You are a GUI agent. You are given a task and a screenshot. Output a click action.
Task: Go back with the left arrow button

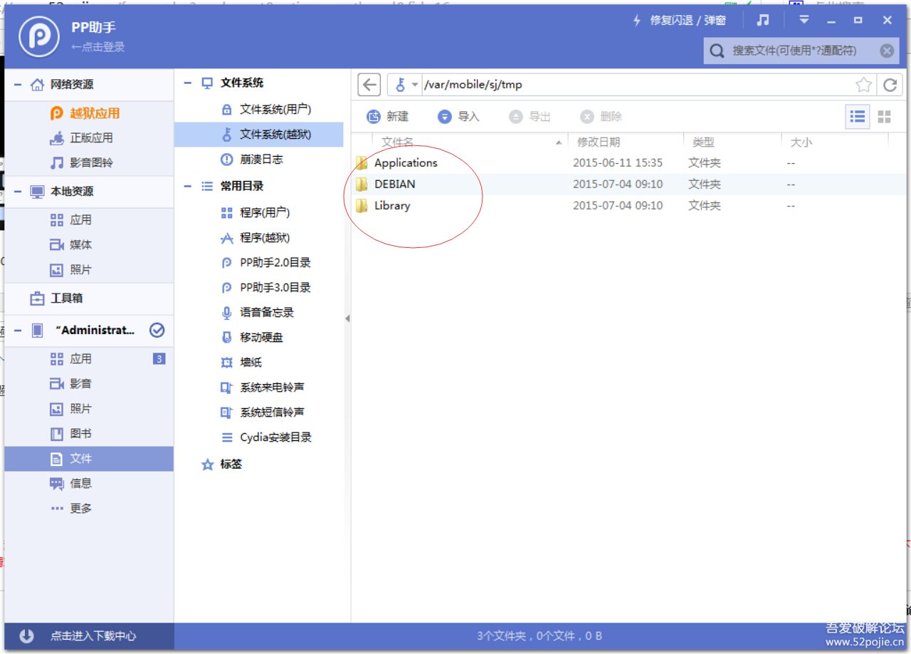[369, 85]
